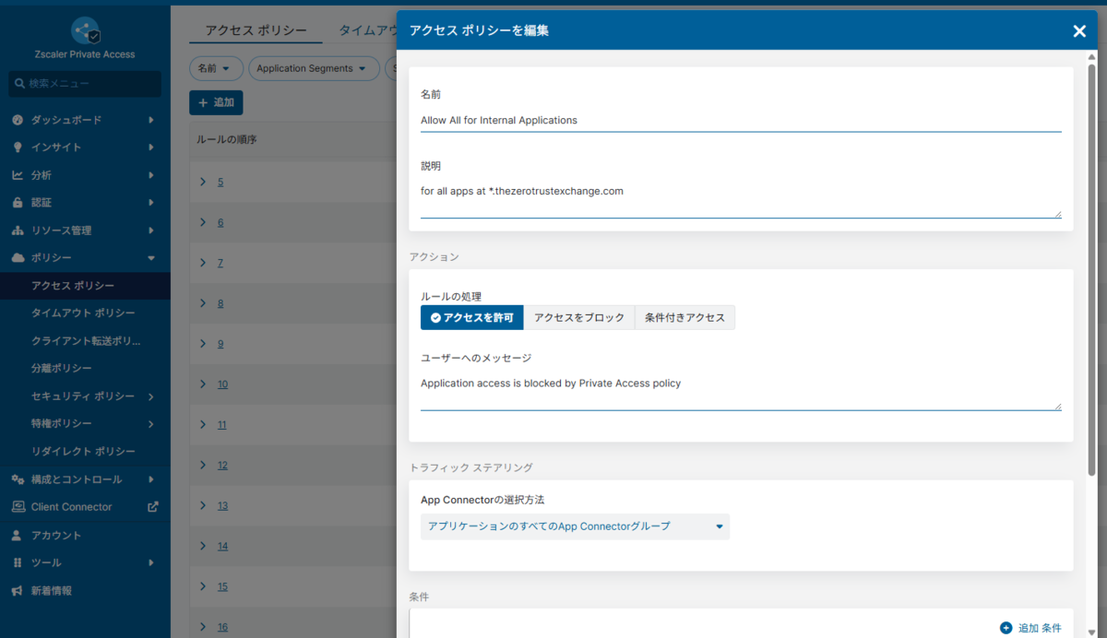Screen dimensions: 1107x638
Task: Expand rule row 12
Action: point(203,465)
